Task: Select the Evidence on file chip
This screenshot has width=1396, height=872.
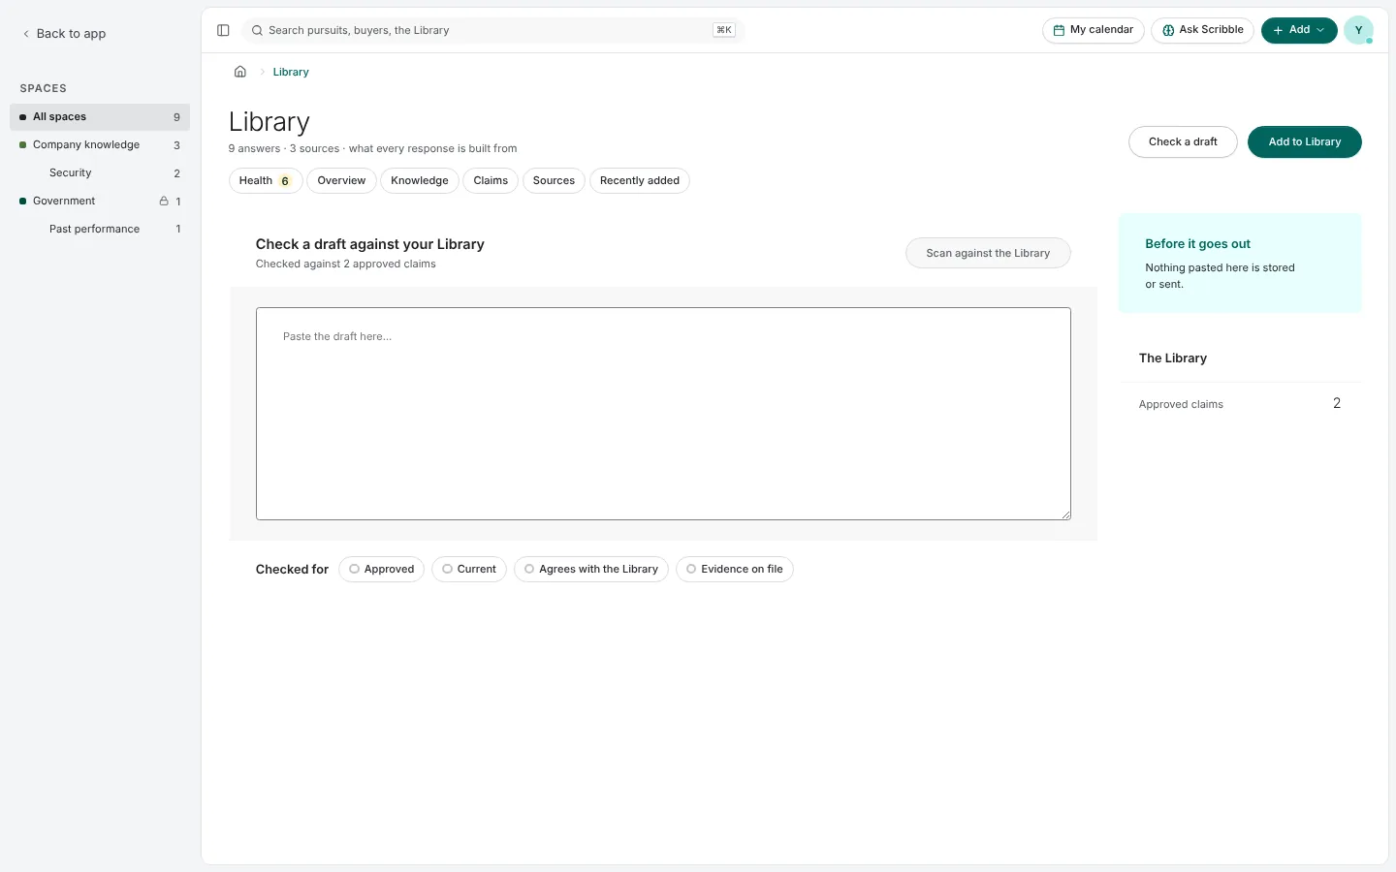Action: click(x=735, y=570)
